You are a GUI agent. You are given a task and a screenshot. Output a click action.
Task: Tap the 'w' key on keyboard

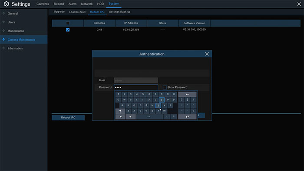pyautogui.click(x=125, y=100)
